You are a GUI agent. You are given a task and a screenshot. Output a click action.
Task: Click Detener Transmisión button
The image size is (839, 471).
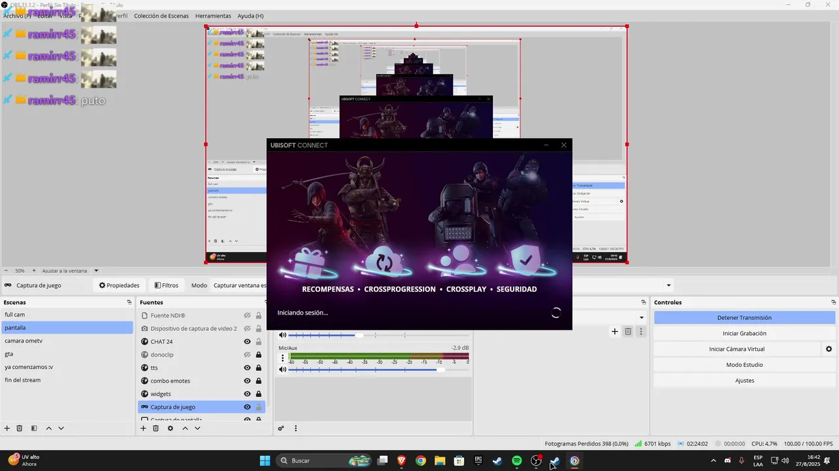coord(744,317)
